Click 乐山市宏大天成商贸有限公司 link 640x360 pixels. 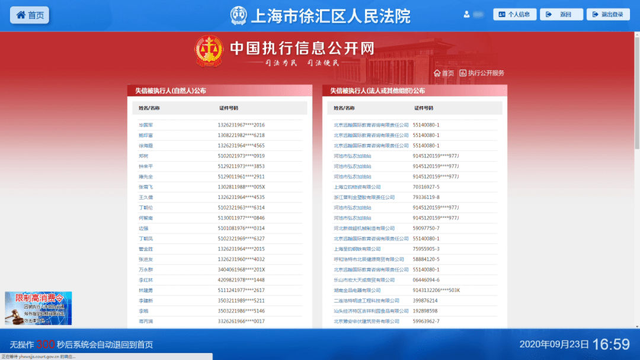(364, 280)
